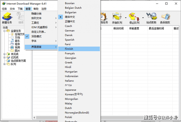Open the 站点抓取 site grabber icon
181x122 pixels.
[151, 18]
